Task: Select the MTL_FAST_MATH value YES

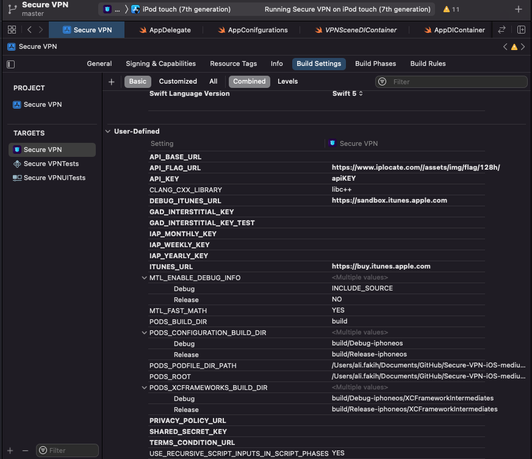Action: [x=338, y=310]
